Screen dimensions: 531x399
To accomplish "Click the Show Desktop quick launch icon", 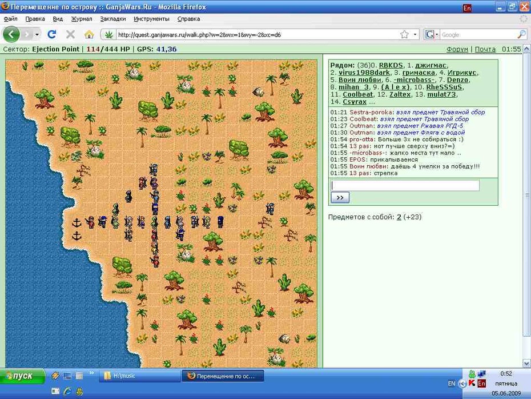I will point(67,376).
